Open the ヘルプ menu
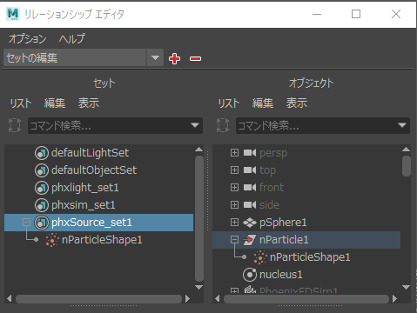 point(71,38)
